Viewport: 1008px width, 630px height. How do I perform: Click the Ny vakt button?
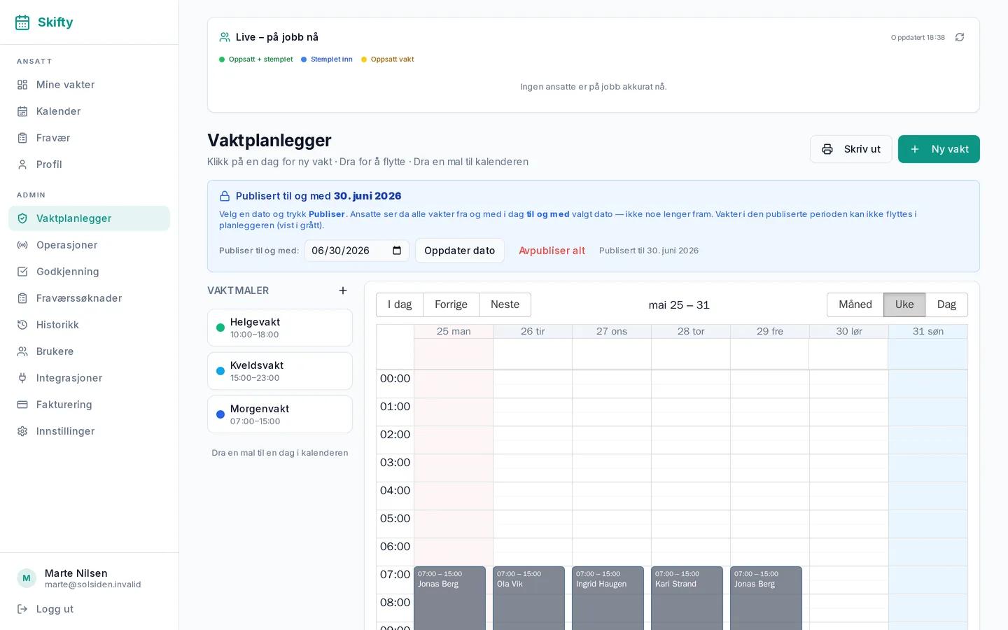point(939,149)
